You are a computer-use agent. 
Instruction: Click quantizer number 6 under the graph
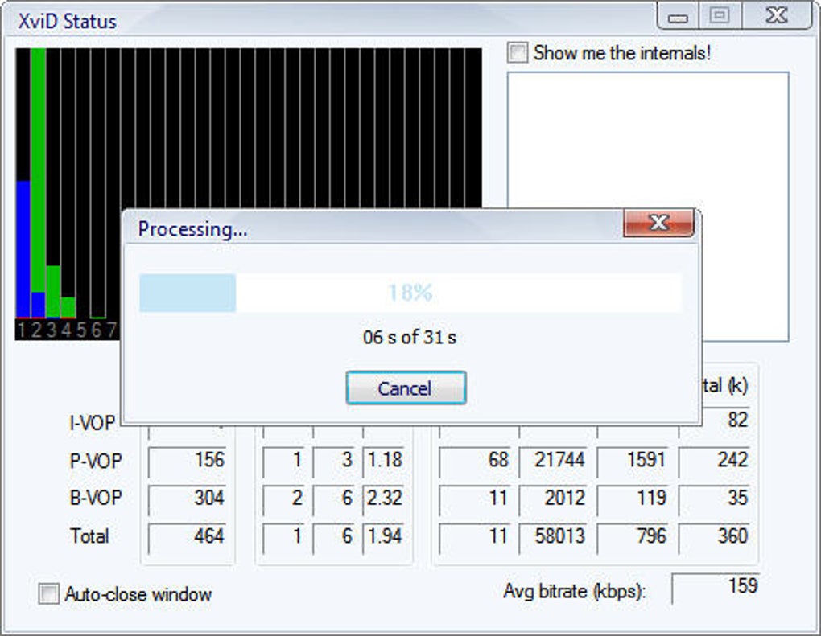click(x=97, y=330)
